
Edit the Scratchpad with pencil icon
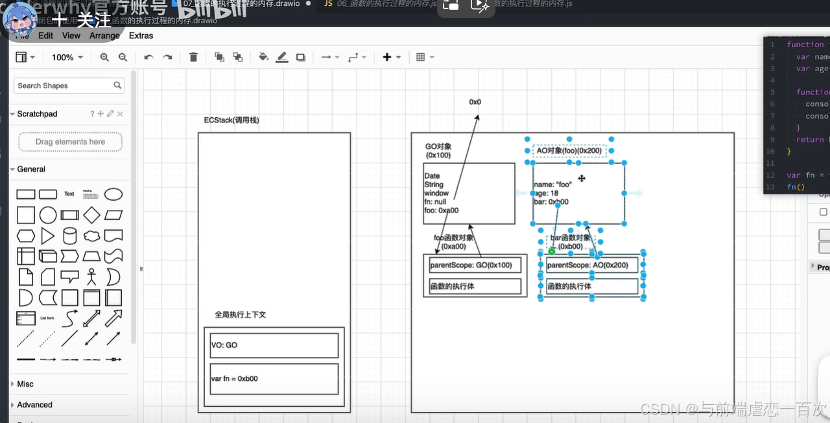[x=110, y=114]
